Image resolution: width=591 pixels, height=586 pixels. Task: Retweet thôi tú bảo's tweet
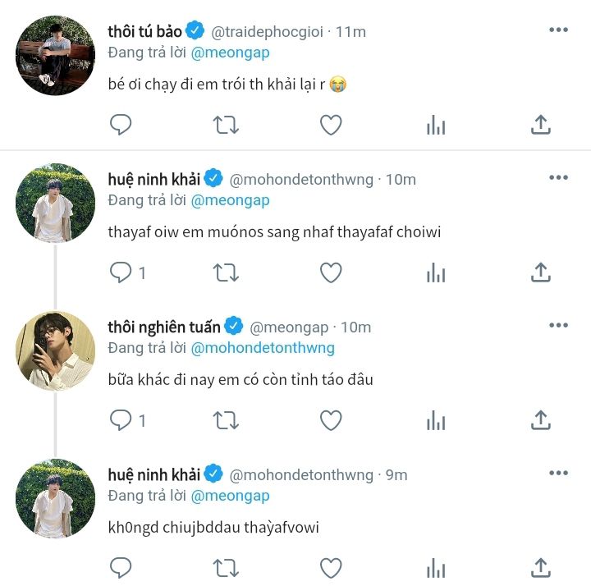226,125
